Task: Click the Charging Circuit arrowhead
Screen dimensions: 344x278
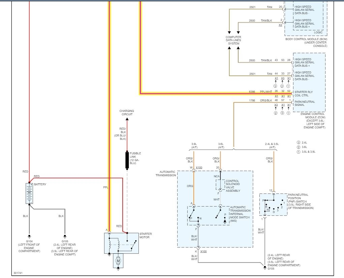Action: [x=127, y=119]
